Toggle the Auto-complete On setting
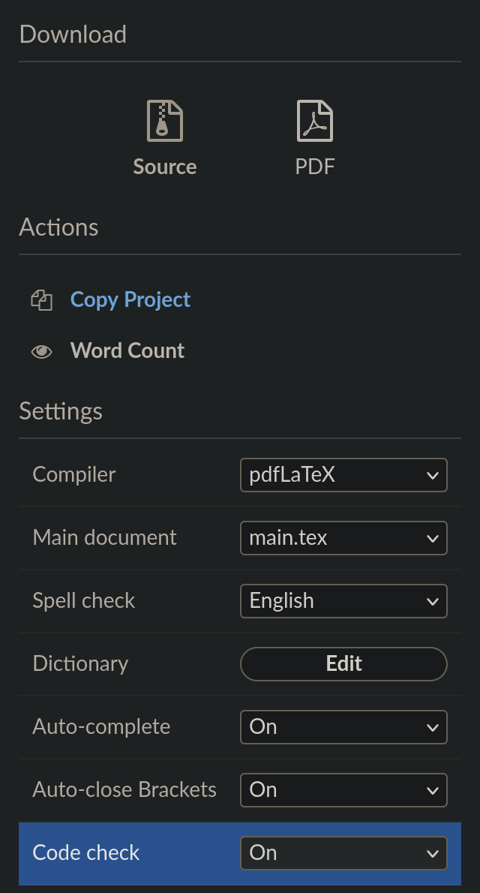This screenshot has width=480, height=893. pyautogui.click(x=343, y=727)
